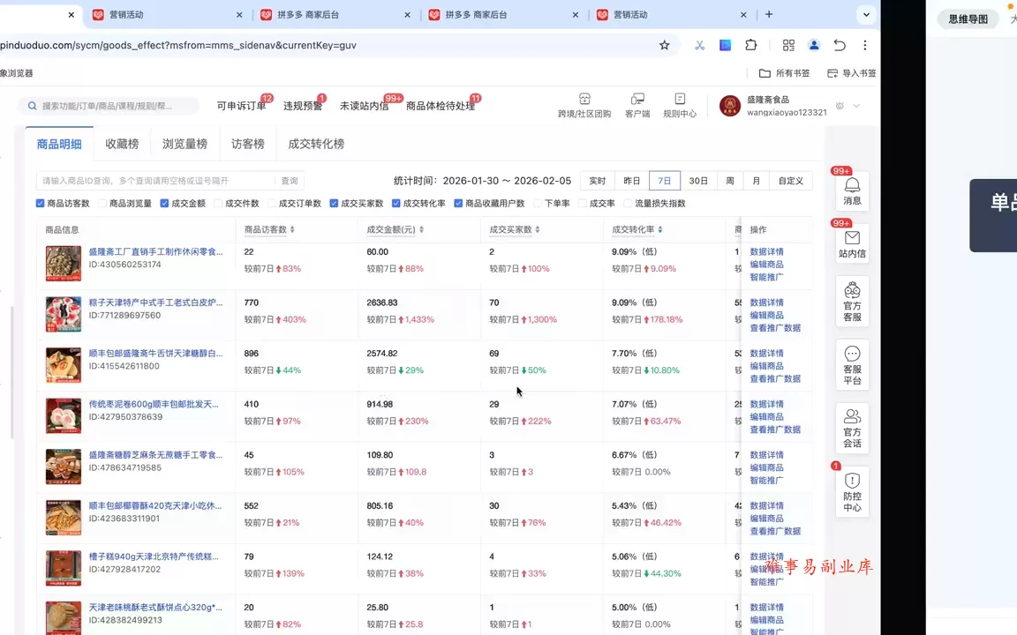Expand the account dropdown chevron

[x=857, y=106]
